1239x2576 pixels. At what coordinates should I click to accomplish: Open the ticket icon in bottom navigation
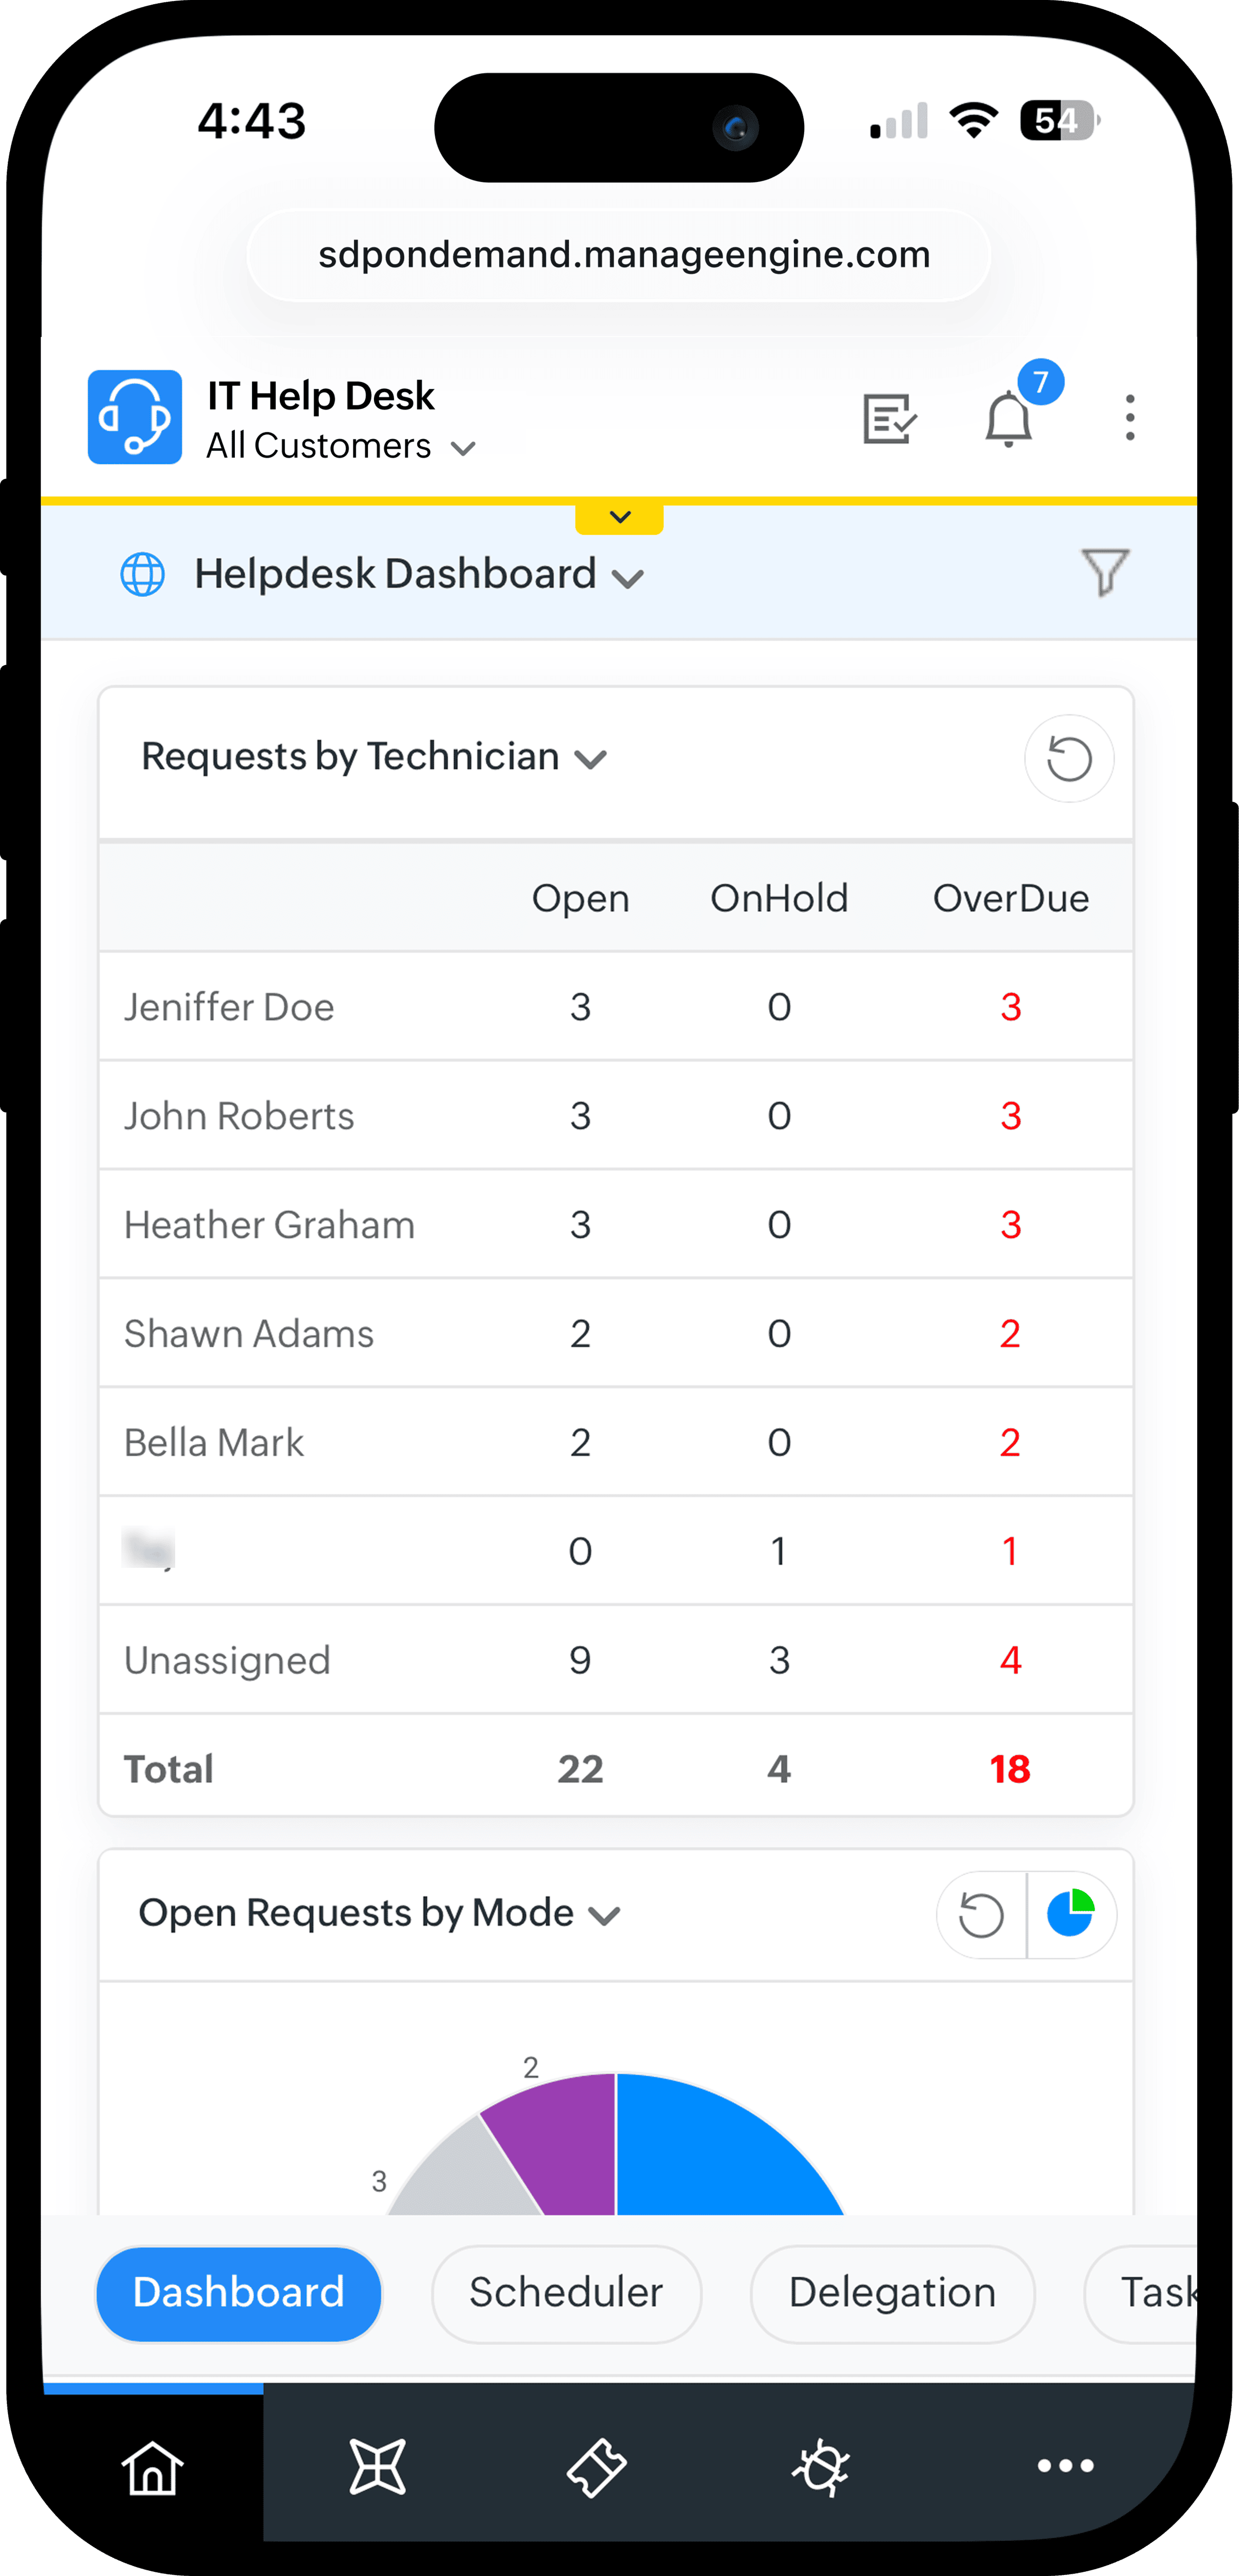click(596, 2467)
